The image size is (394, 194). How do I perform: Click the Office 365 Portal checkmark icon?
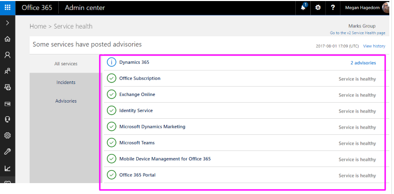[111, 175]
